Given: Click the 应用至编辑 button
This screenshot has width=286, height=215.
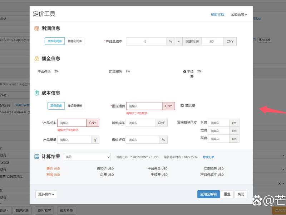Looking at the screenshot, I should coord(208,194).
